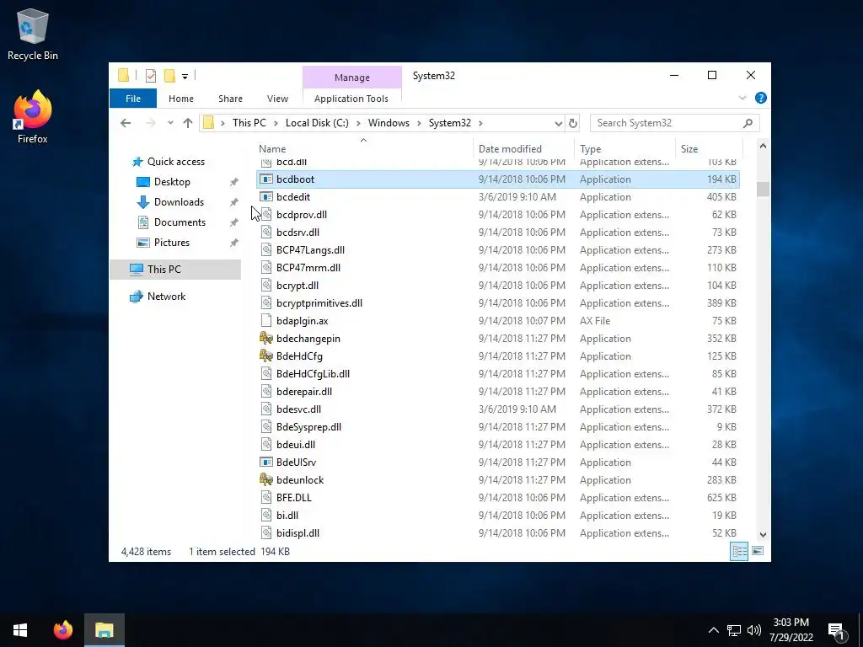Click the Search System32 field

(674, 123)
